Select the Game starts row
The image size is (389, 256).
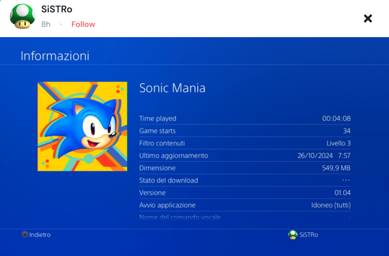pos(245,131)
